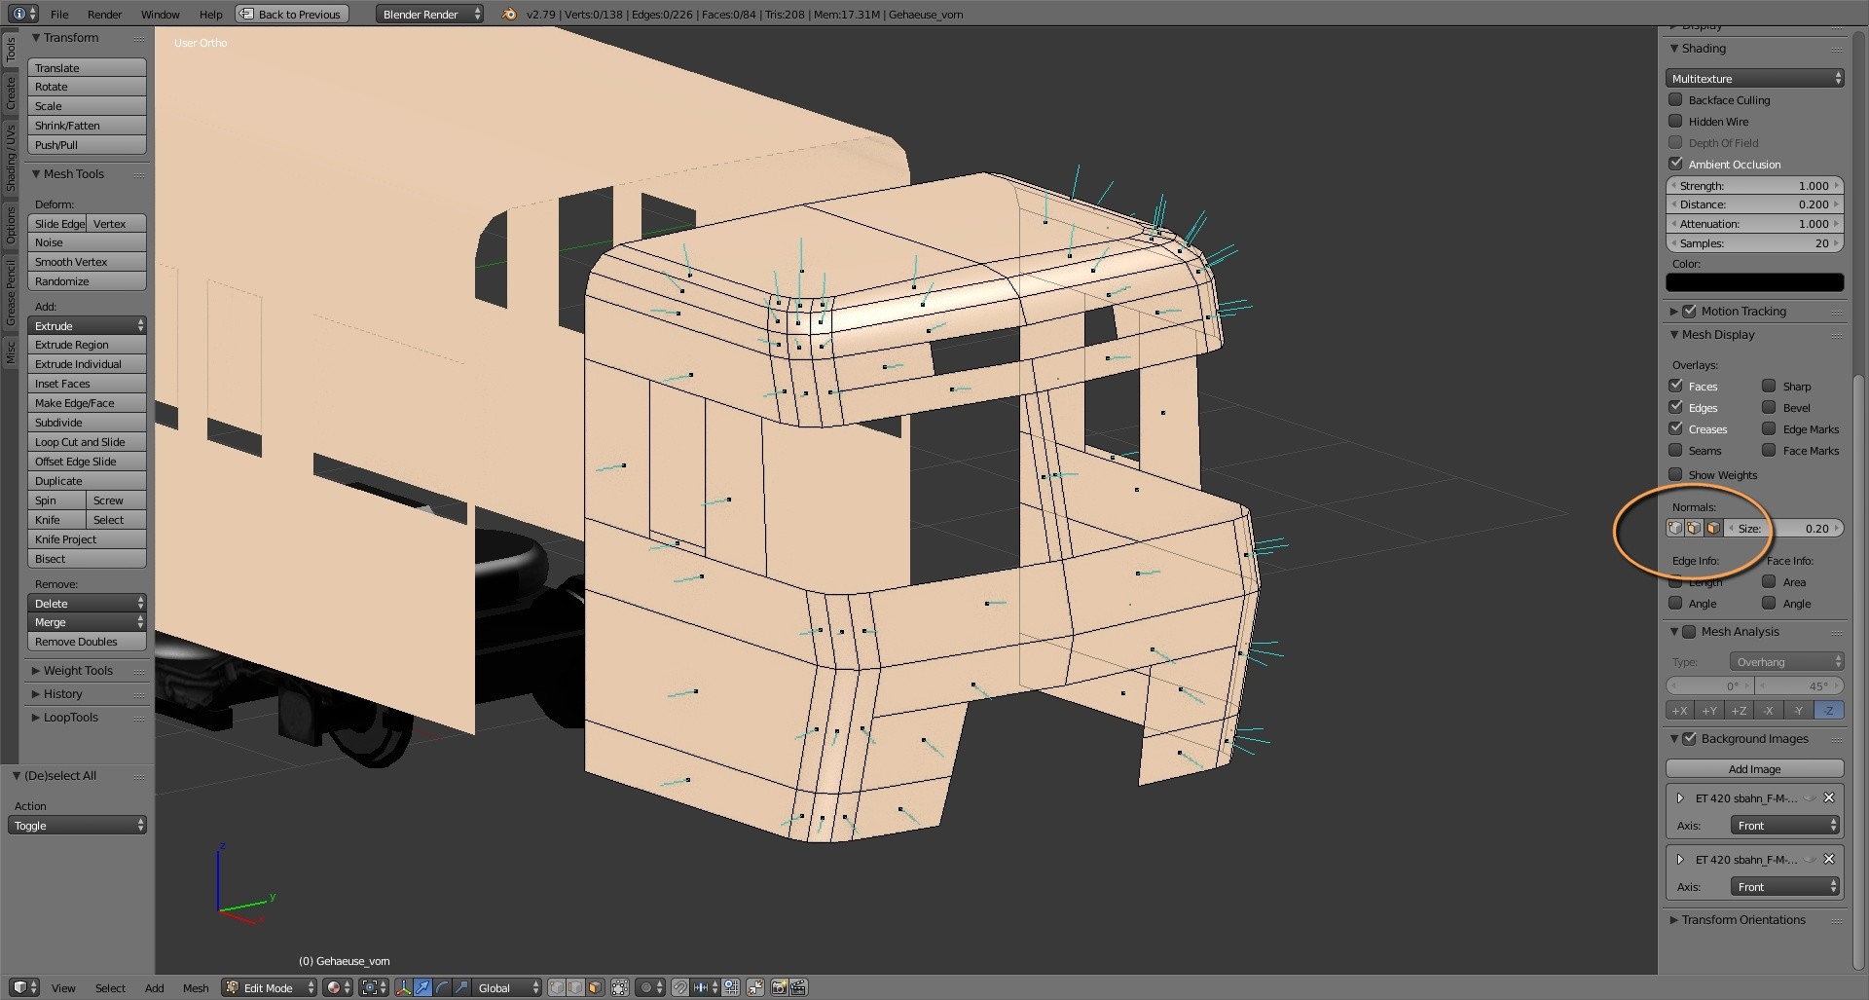
Task: Toggle the snap magnet icon
Action: pos(679,987)
